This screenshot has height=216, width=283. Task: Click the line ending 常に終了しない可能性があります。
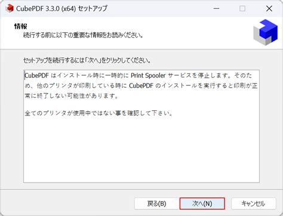tap(72, 96)
